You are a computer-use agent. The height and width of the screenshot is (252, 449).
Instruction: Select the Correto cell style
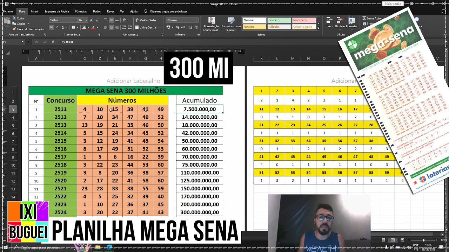click(x=279, y=20)
